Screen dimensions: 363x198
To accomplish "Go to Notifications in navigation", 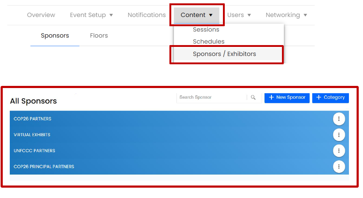I will (x=146, y=15).
